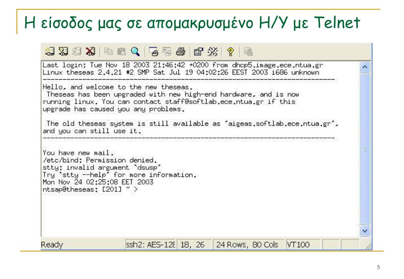Click 'Mon Nov 24 02:25:08 EET 2003' line
Screen dimensions: 404x279
(98, 182)
